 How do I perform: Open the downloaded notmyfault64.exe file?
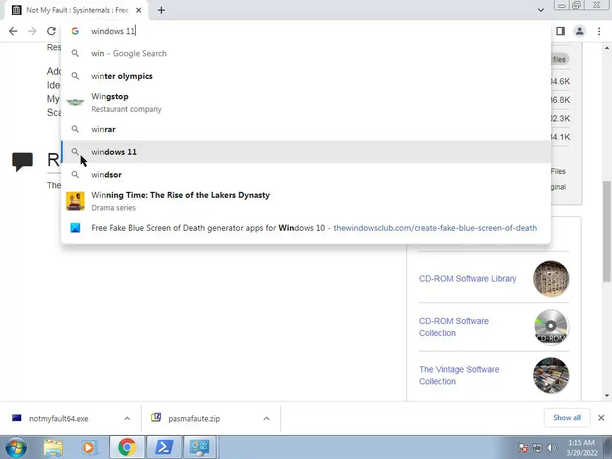click(x=59, y=418)
